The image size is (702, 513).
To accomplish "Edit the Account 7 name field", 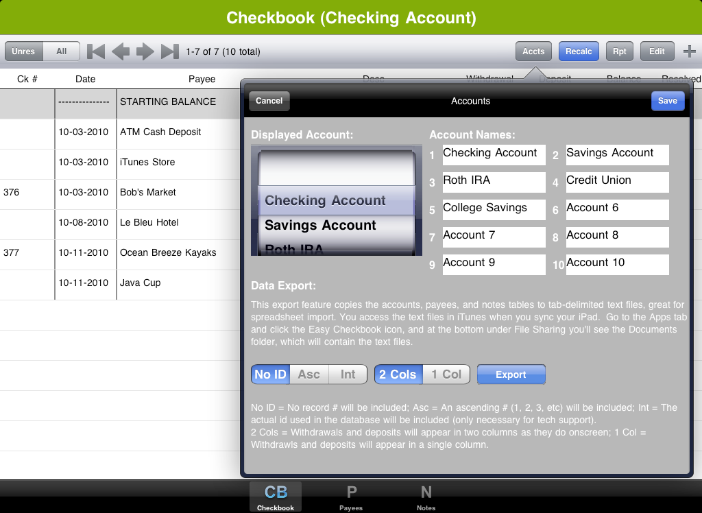I will click(494, 237).
